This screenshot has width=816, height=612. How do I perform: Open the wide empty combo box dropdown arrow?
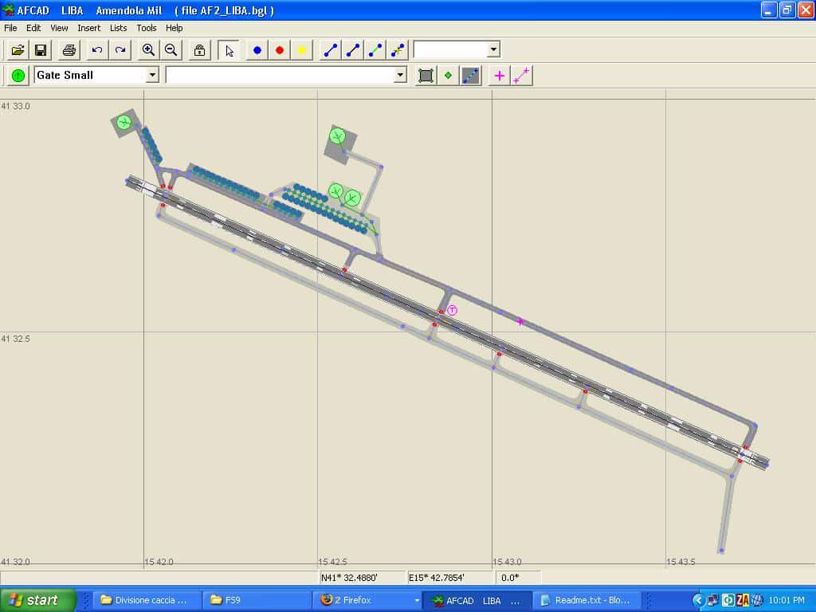[x=400, y=75]
